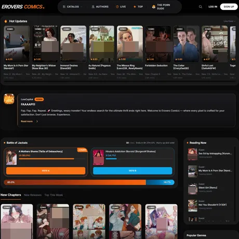
Task: Click the Erovers Comics logo
Action: tap(23, 7)
